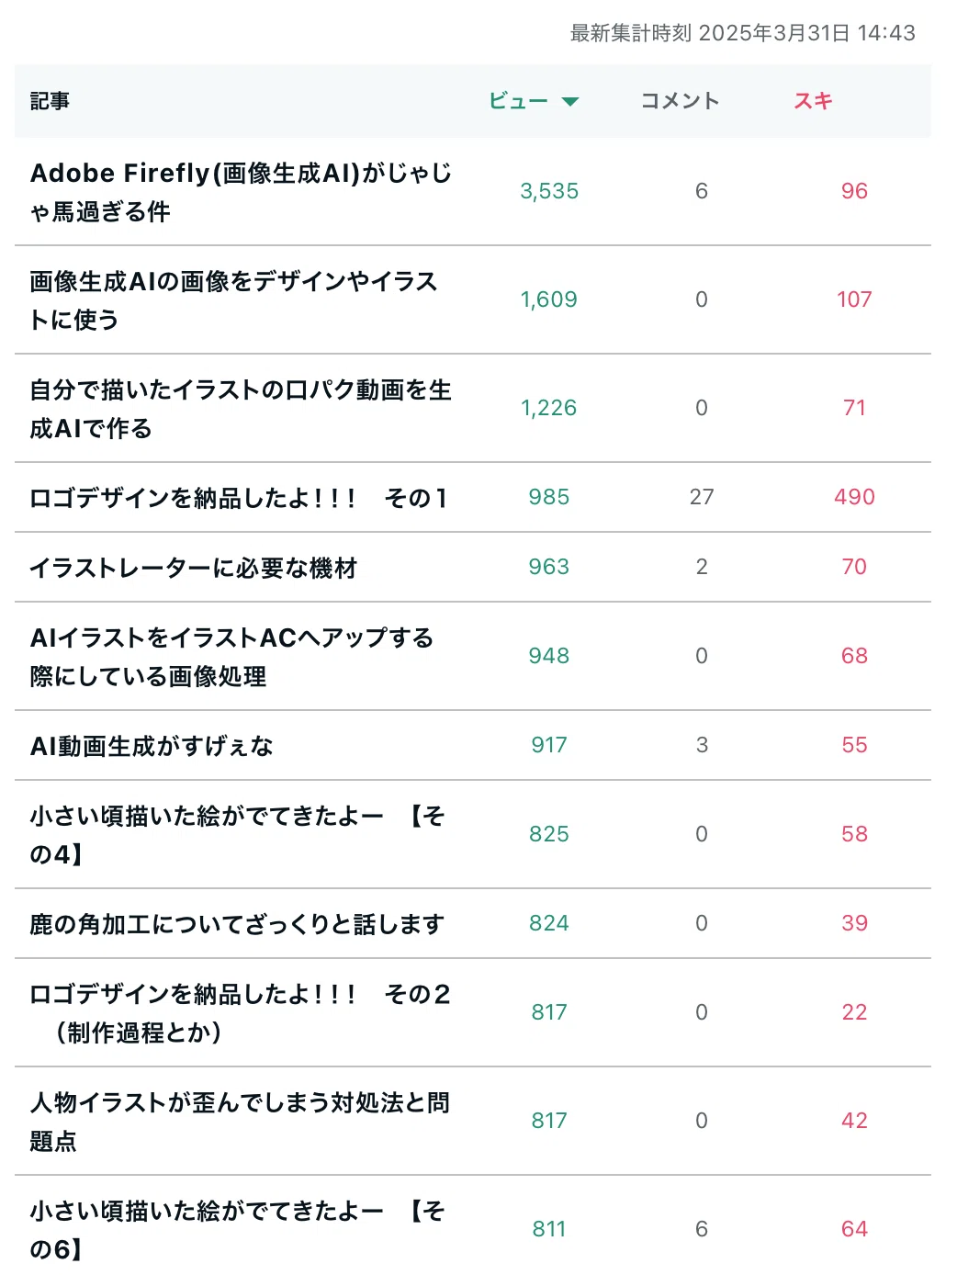Click the 490 スキ count
This screenshot has height=1275, width=957.
click(854, 497)
